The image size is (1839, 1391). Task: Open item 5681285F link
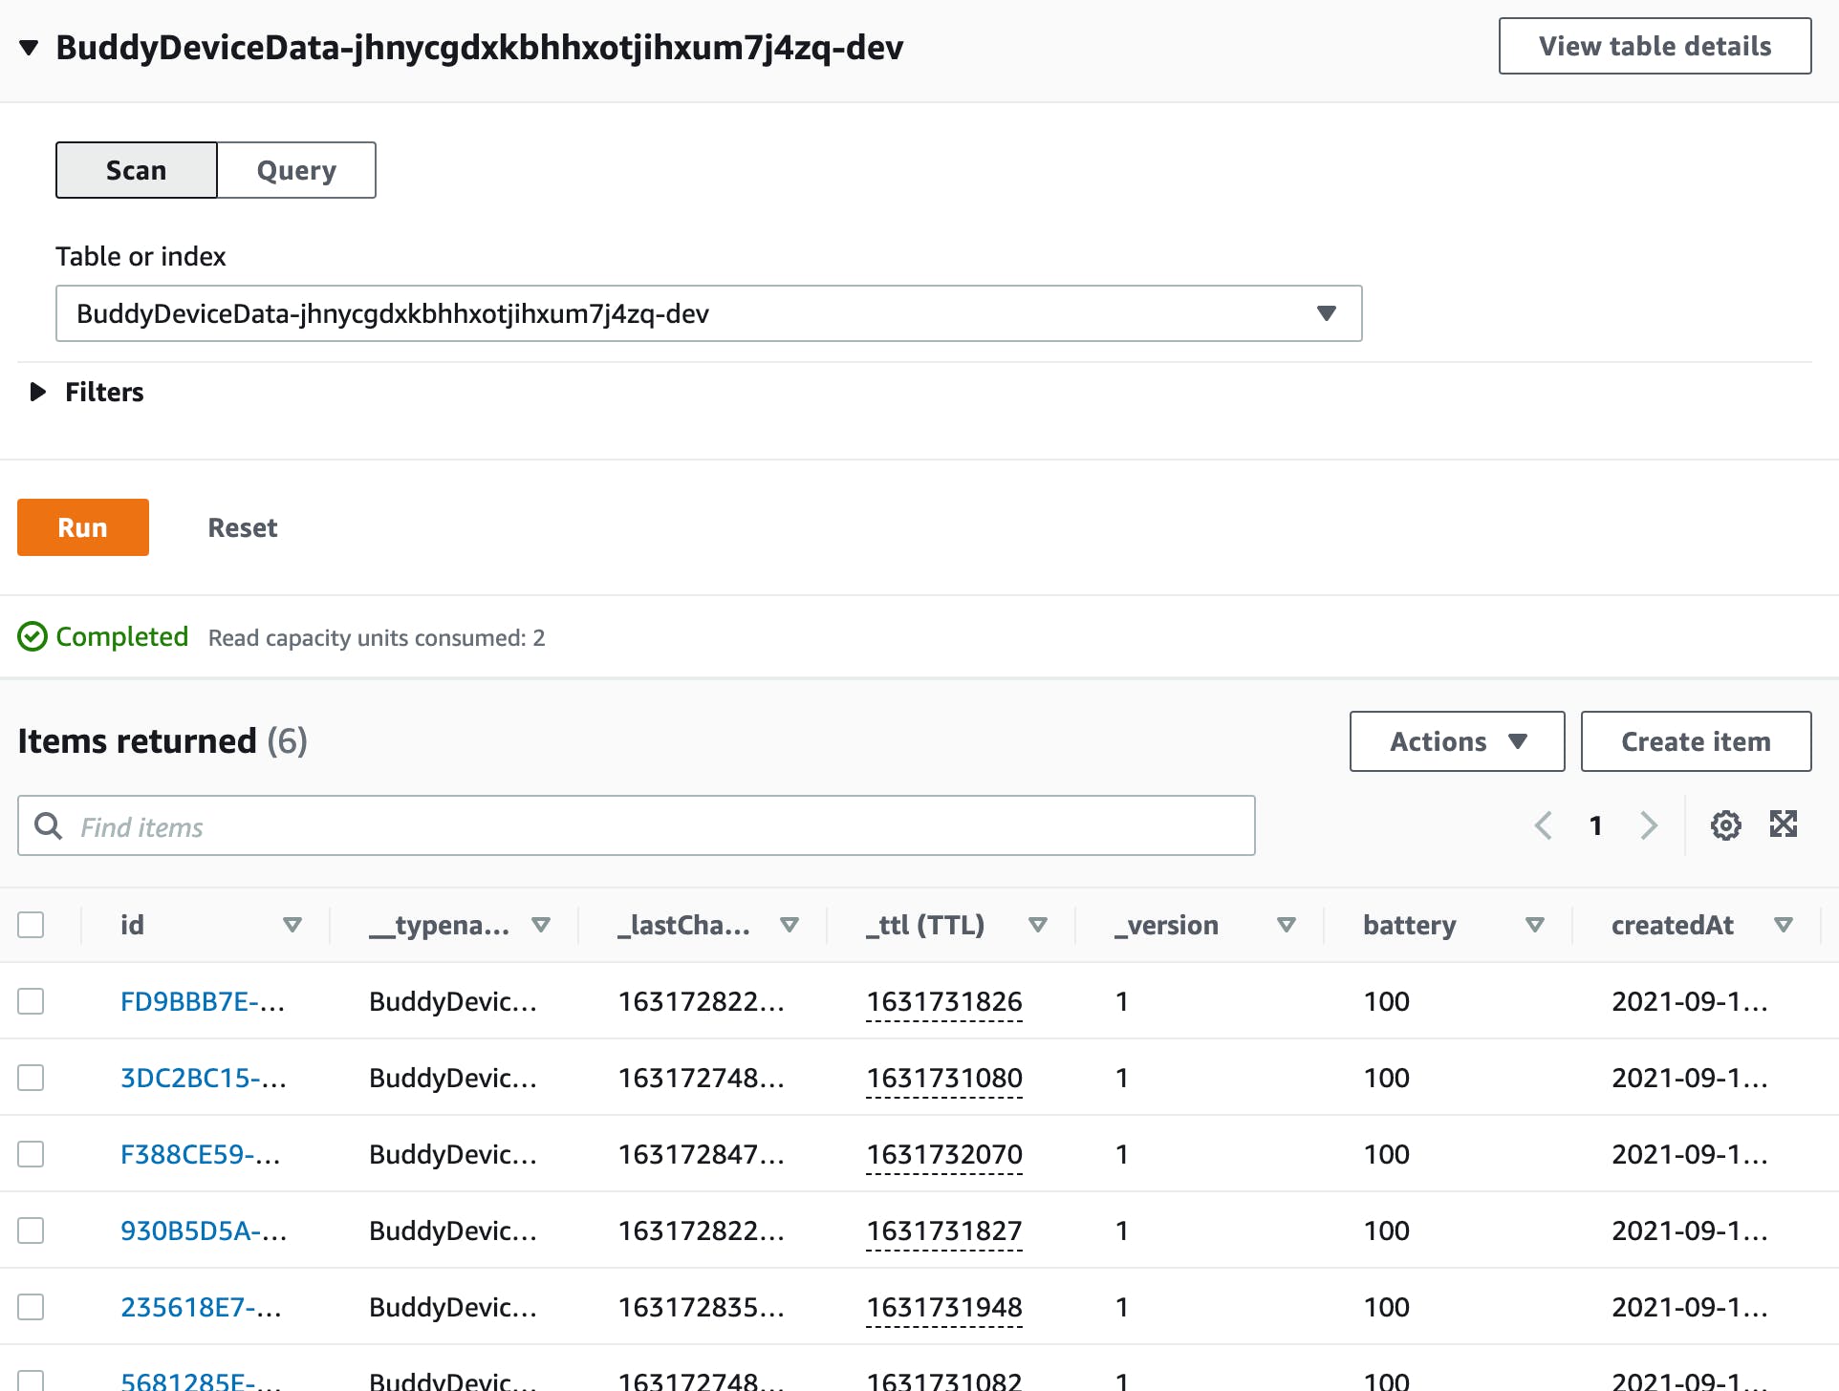click(x=201, y=1380)
